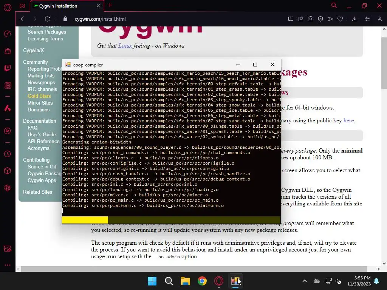Go back to previous page
The height and width of the screenshot is (290, 387).
(22, 19)
